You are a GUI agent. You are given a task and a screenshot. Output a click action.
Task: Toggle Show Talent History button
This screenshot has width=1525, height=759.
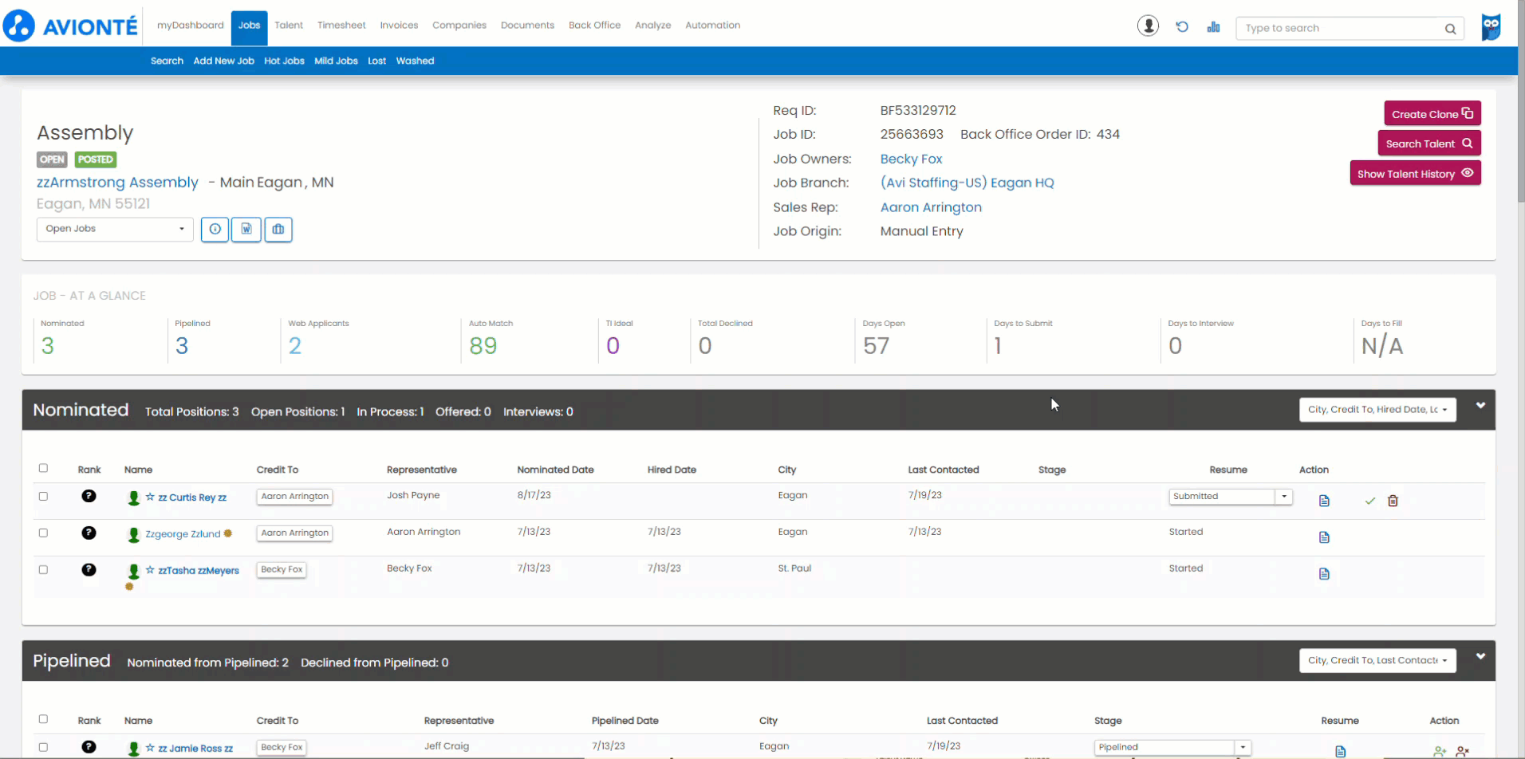(x=1415, y=173)
